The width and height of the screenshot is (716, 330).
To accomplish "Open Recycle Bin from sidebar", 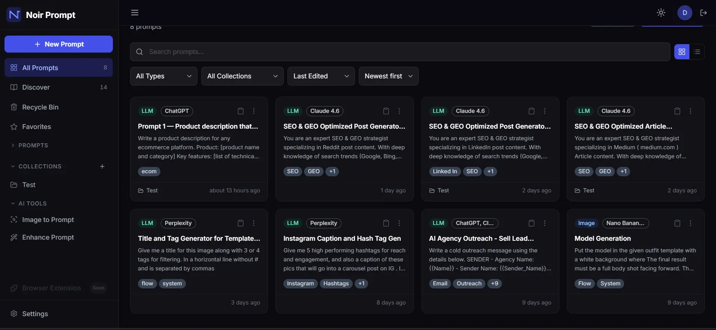I will (x=40, y=107).
